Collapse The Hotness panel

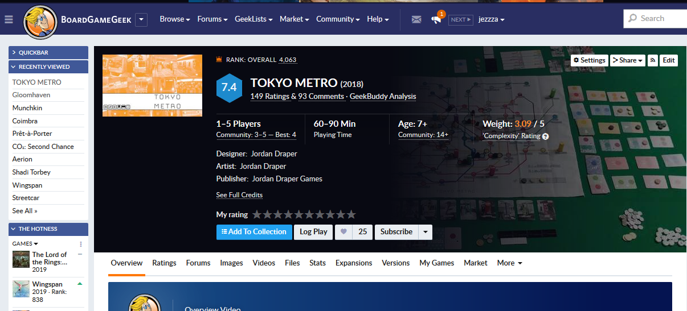point(48,229)
